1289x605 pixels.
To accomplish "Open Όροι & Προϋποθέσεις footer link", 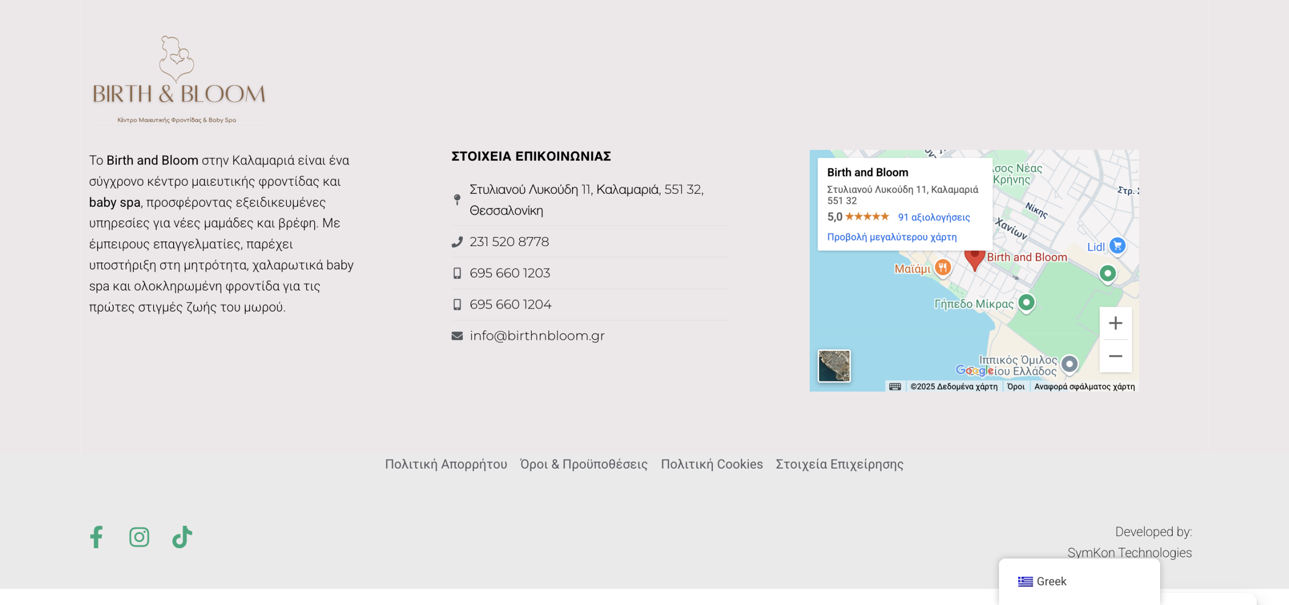I will coord(584,464).
